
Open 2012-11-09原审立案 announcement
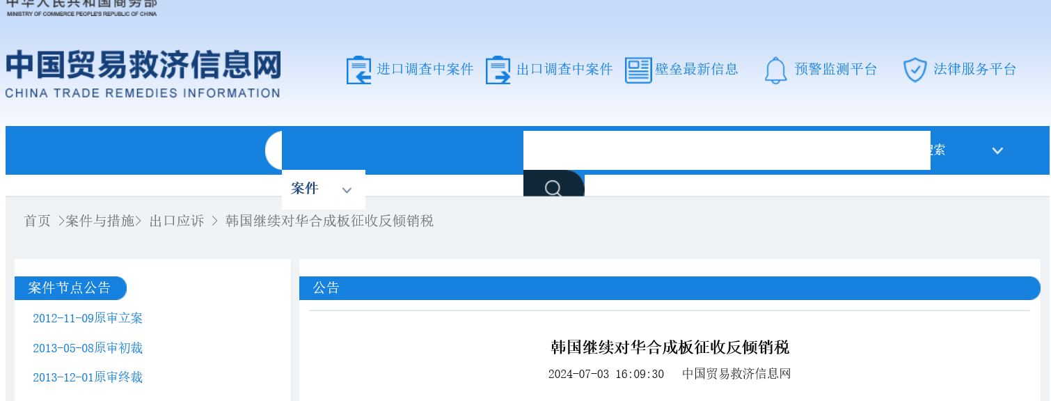[x=88, y=318]
